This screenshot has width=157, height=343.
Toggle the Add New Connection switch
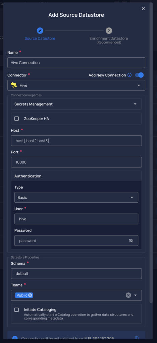tap(139, 75)
